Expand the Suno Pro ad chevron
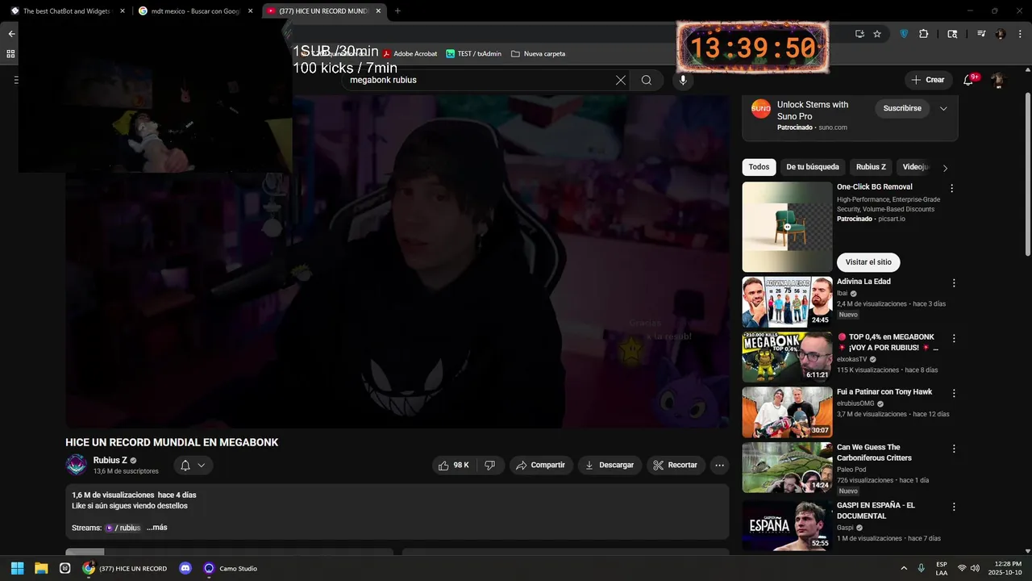Viewport: 1032px width, 581px height. [943, 108]
